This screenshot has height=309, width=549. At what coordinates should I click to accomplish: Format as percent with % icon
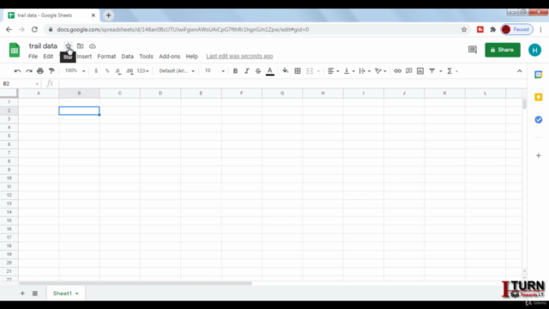tap(107, 71)
